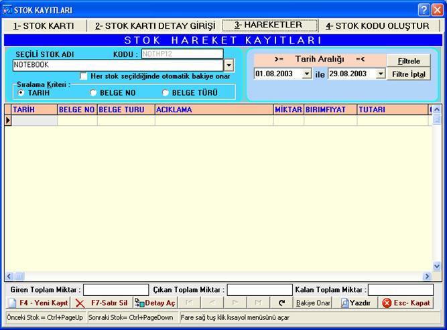The image size is (447, 330).
Task: Switch to 2- STOK KARTI DETAY GİRİŞİ tab
Action: pyautogui.click(x=155, y=26)
